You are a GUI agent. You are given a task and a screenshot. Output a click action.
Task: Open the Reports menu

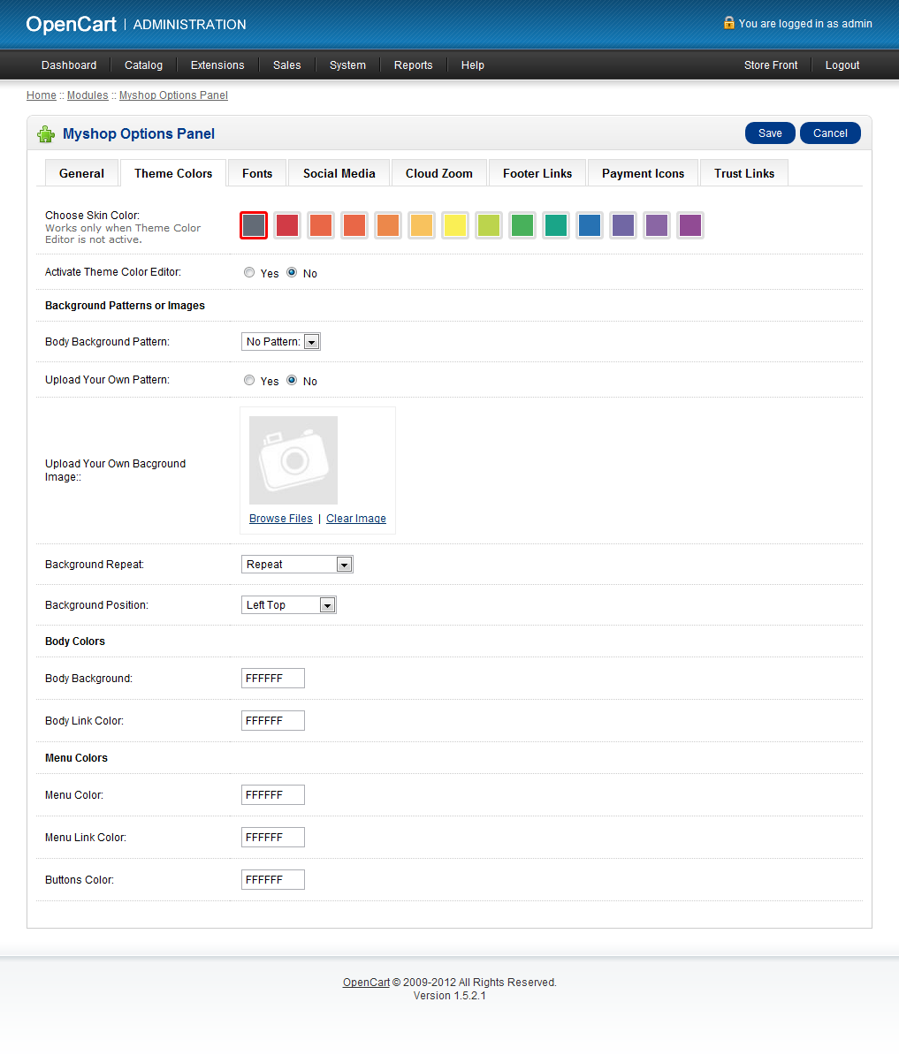pos(413,65)
